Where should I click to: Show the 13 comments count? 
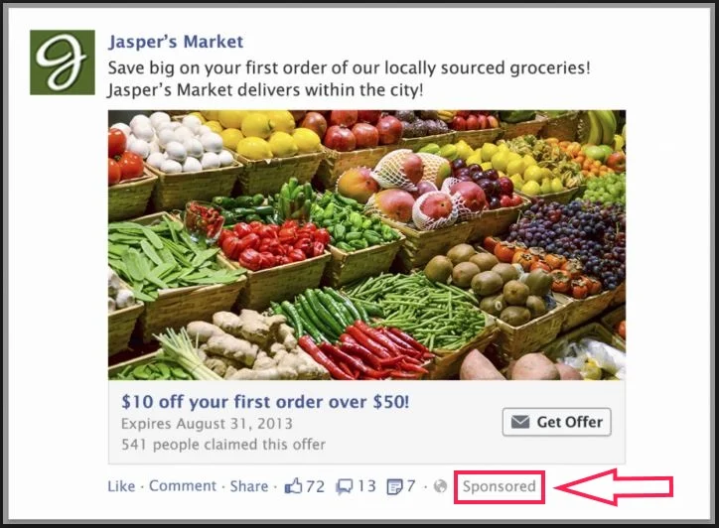366,486
